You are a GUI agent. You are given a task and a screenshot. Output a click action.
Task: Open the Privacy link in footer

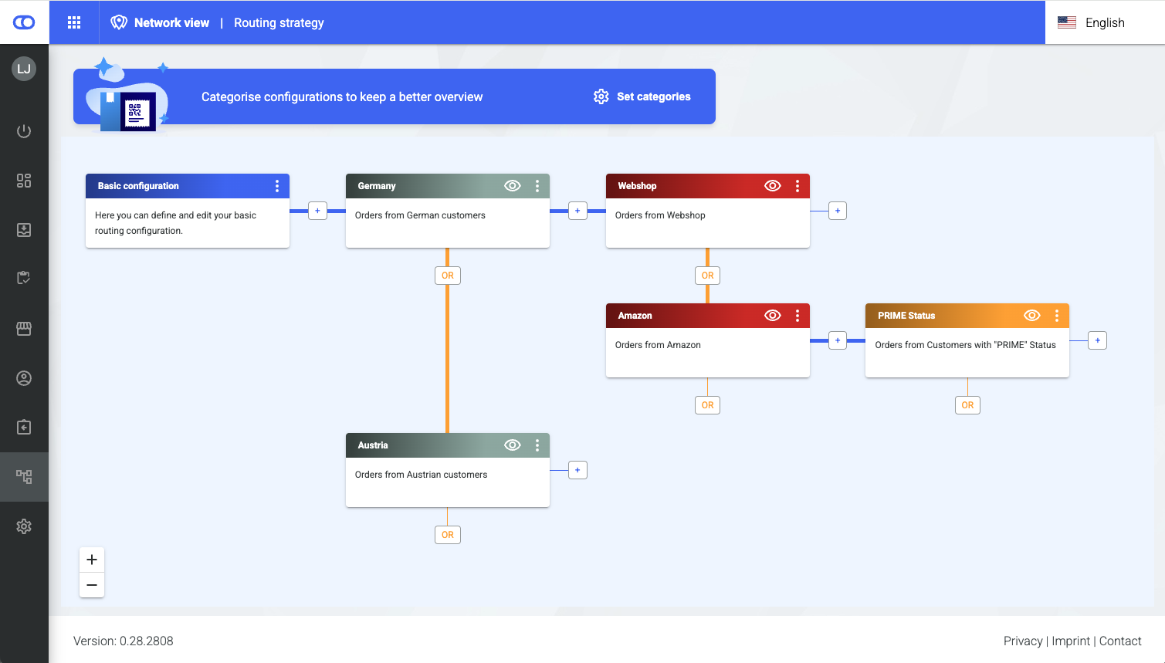tap(1023, 641)
